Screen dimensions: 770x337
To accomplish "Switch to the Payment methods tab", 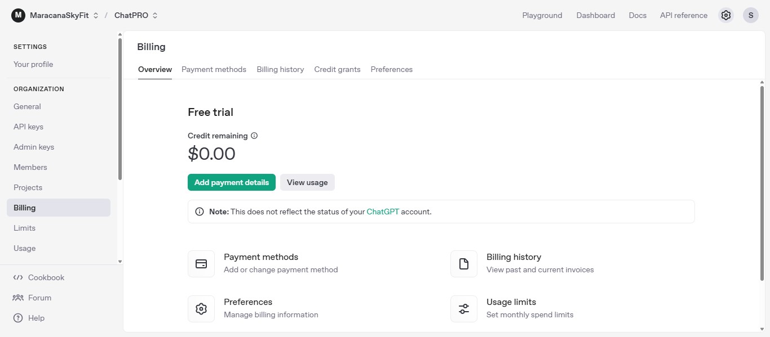I will pyautogui.click(x=214, y=69).
